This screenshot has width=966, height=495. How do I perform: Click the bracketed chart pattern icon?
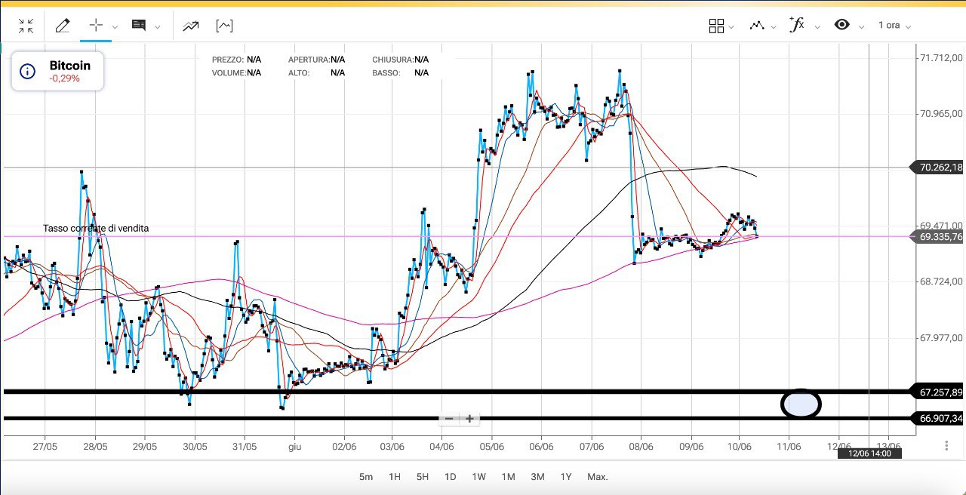[224, 26]
